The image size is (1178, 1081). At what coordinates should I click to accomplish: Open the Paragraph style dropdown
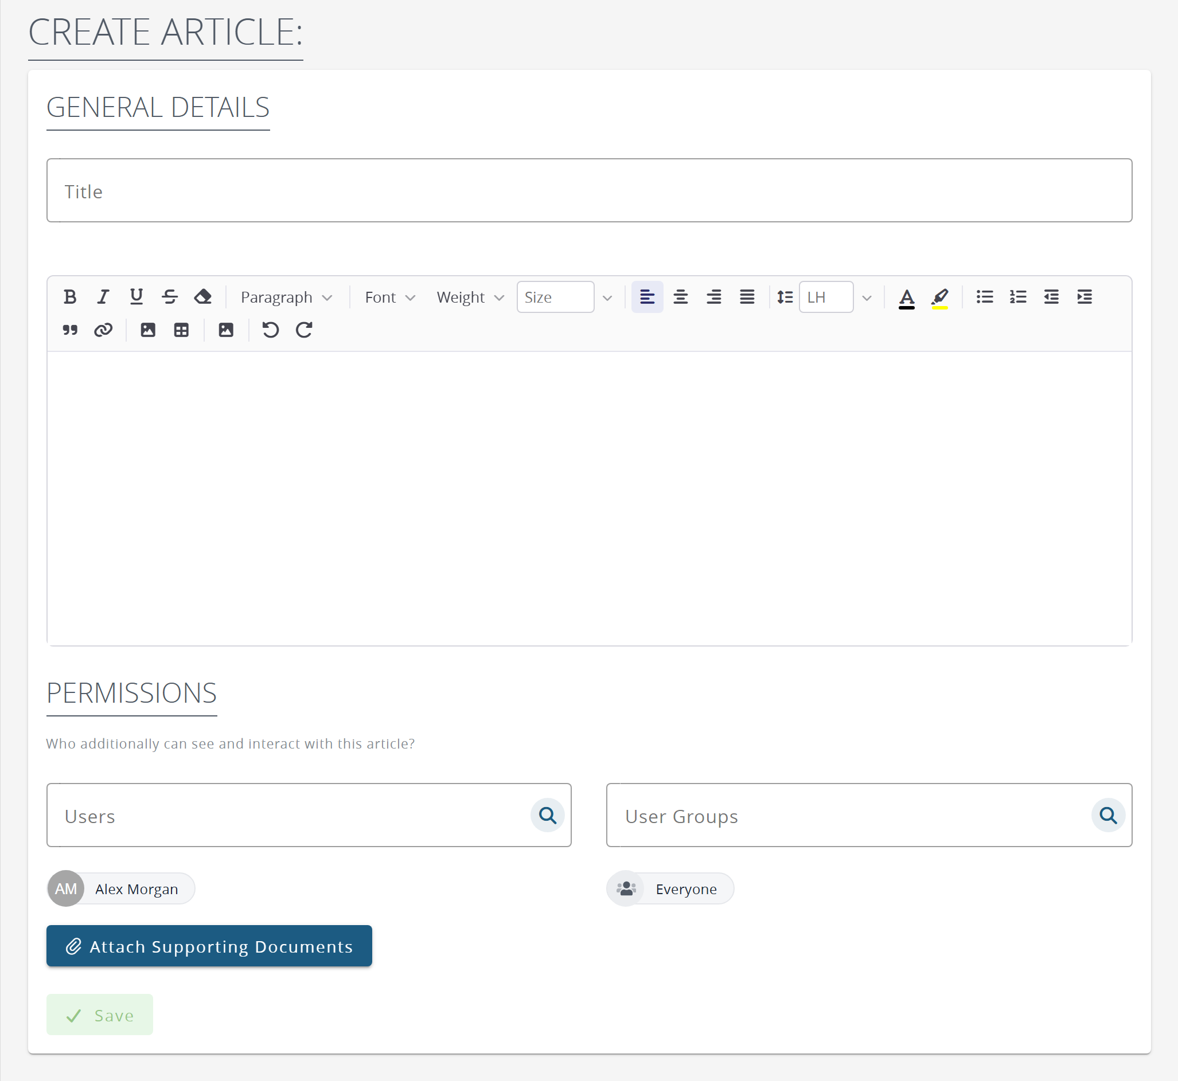click(287, 297)
